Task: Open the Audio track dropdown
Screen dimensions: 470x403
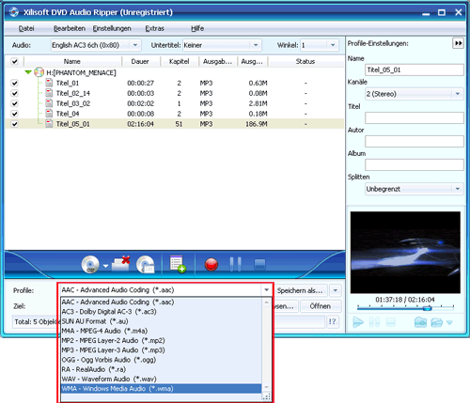Action: pos(135,45)
